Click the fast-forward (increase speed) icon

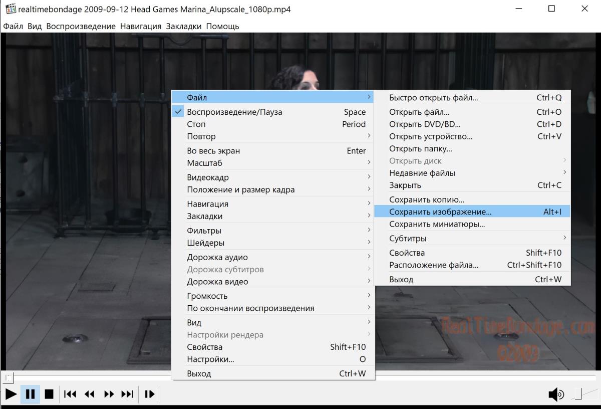(109, 394)
